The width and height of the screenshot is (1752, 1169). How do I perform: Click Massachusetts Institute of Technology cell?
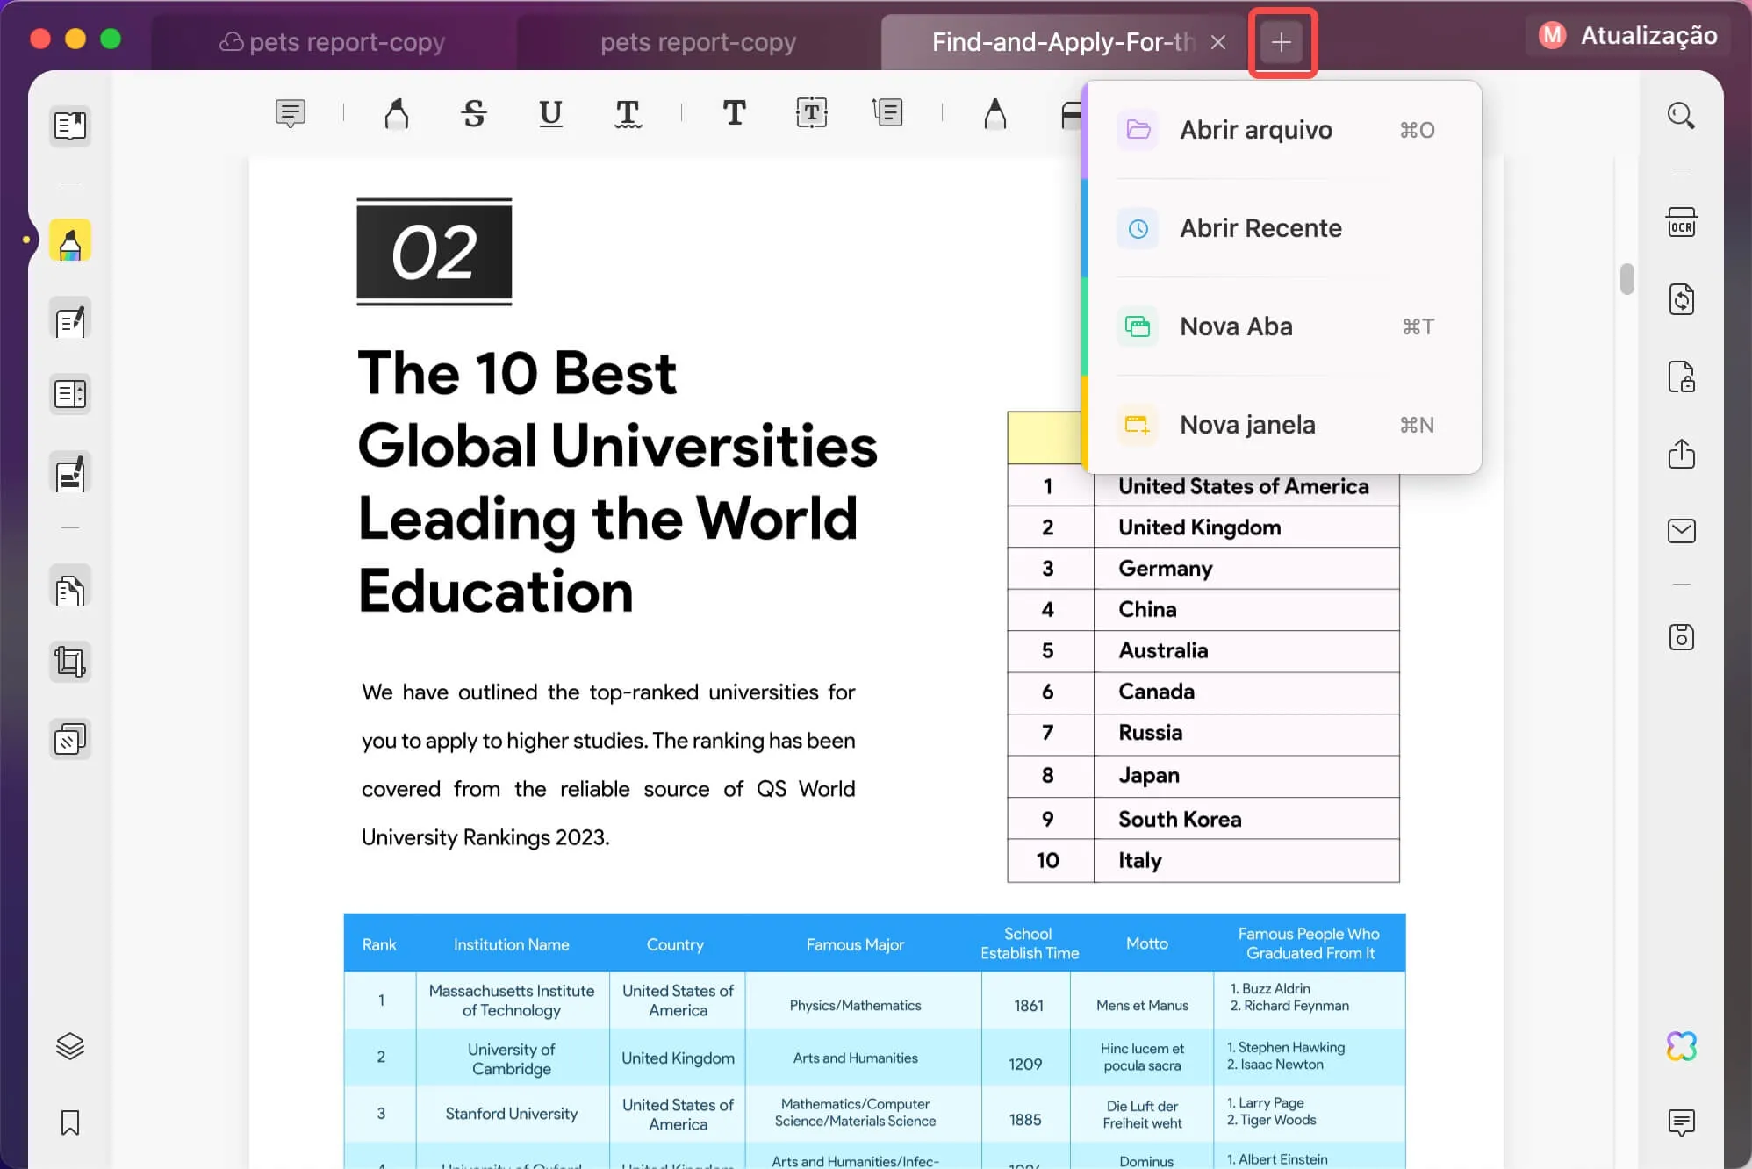(x=511, y=1000)
